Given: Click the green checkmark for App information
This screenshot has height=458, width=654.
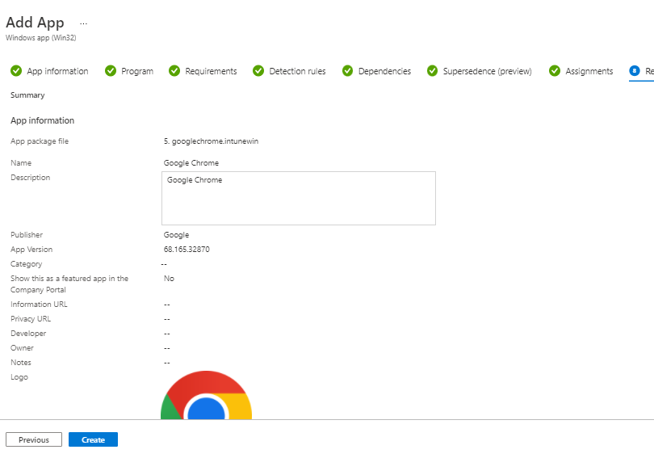Looking at the screenshot, I should 16,71.
